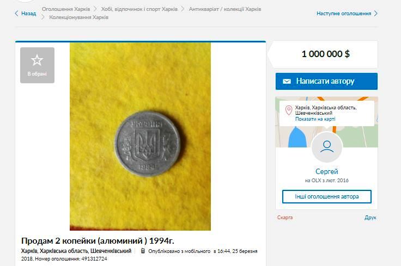
Task: Click the left arrow beside Назад
Action: [x=17, y=13]
